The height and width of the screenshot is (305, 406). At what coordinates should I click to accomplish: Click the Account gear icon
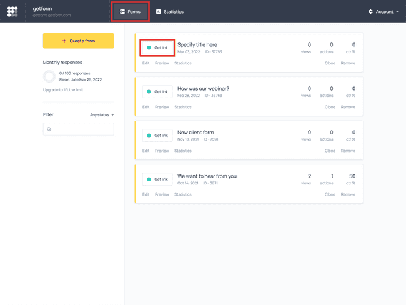370,12
